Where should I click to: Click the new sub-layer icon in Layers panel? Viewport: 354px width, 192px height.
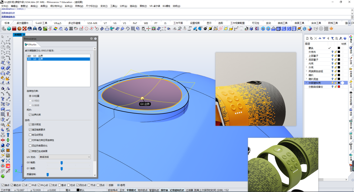click(x=311, y=38)
